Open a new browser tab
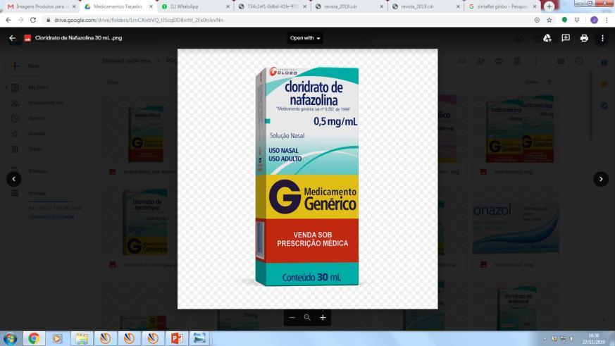Screen dimensions: 615x346 click(x=549, y=6)
